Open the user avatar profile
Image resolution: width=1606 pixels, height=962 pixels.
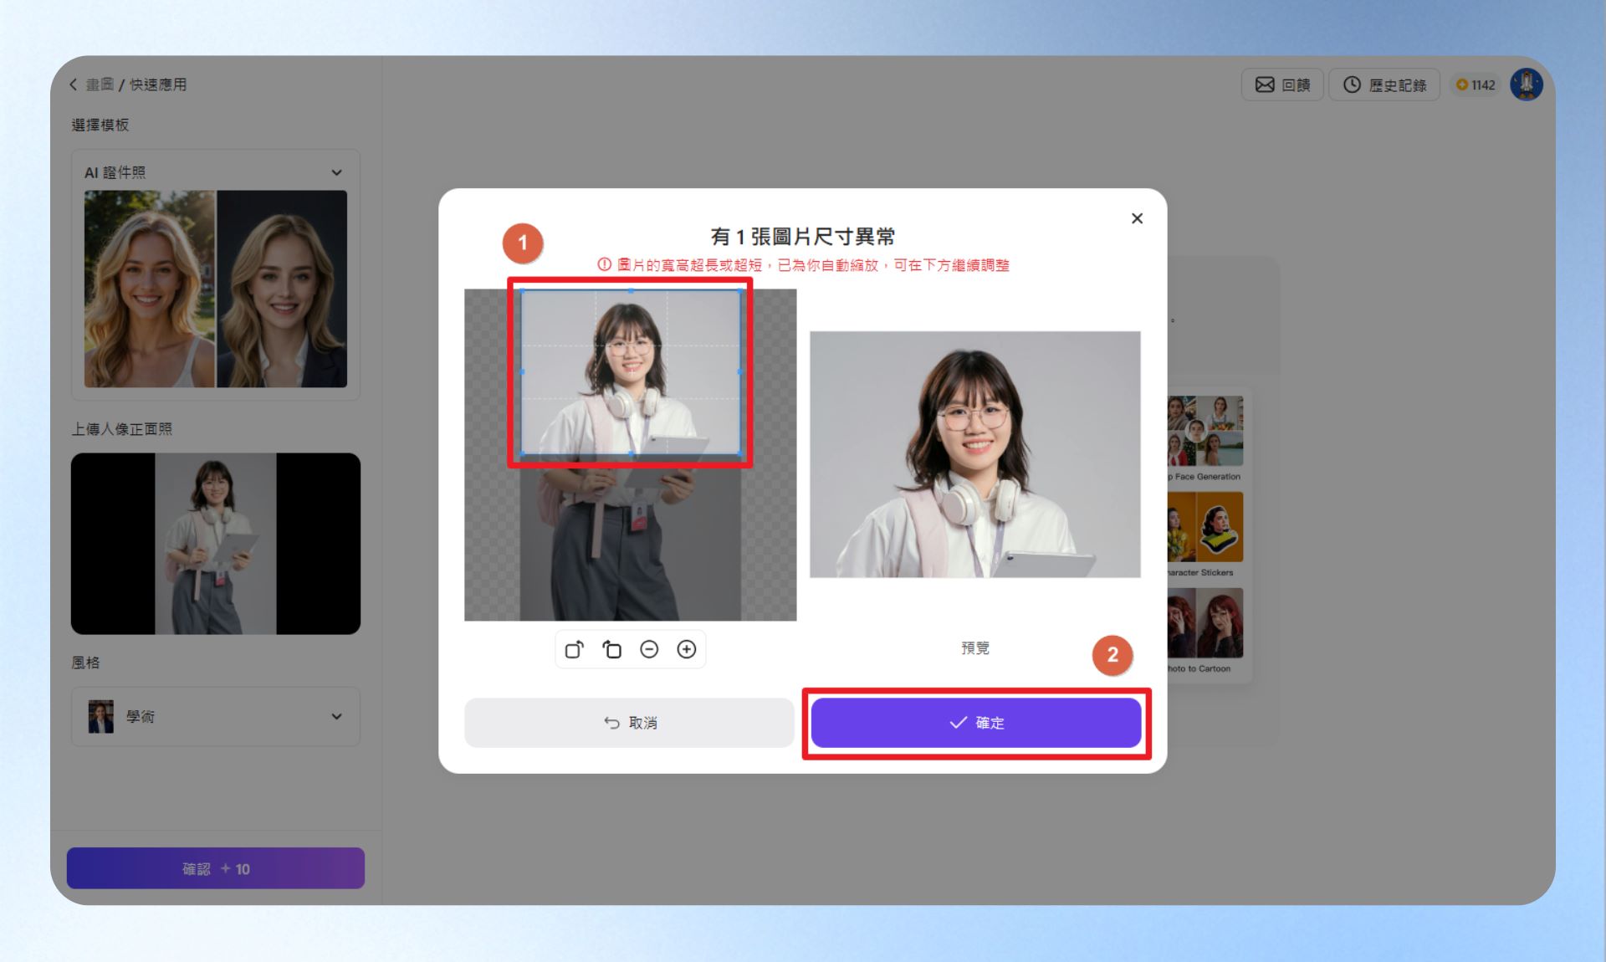(1527, 84)
